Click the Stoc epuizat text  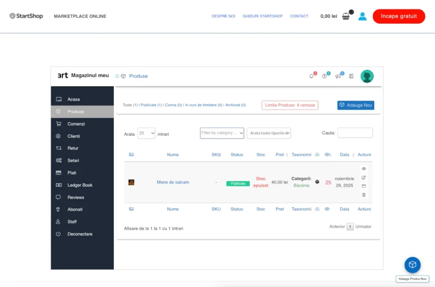[x=260, y=182]
